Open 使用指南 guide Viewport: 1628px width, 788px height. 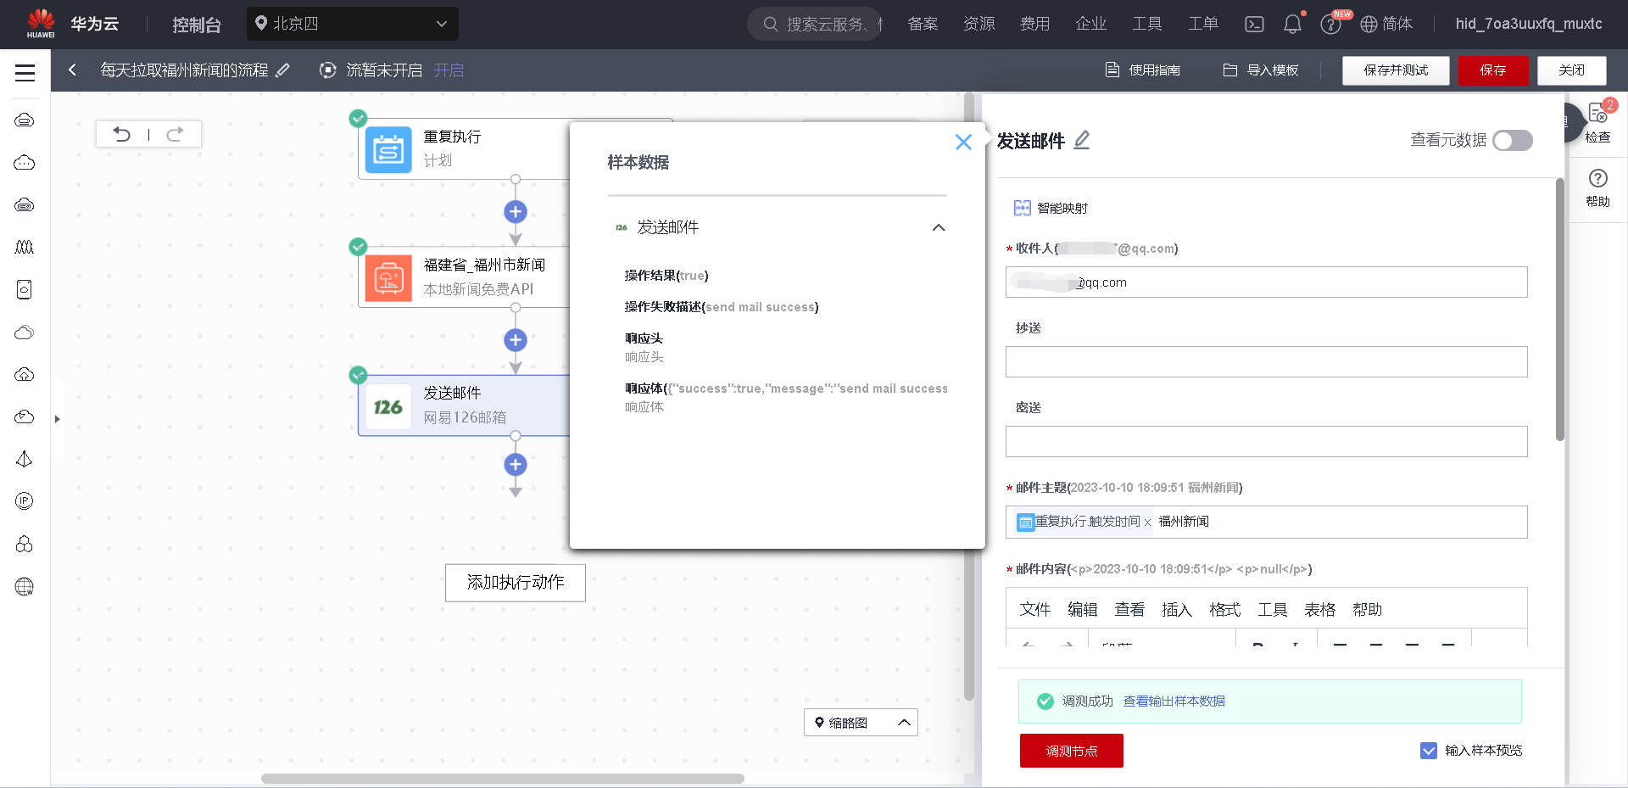1143,70
